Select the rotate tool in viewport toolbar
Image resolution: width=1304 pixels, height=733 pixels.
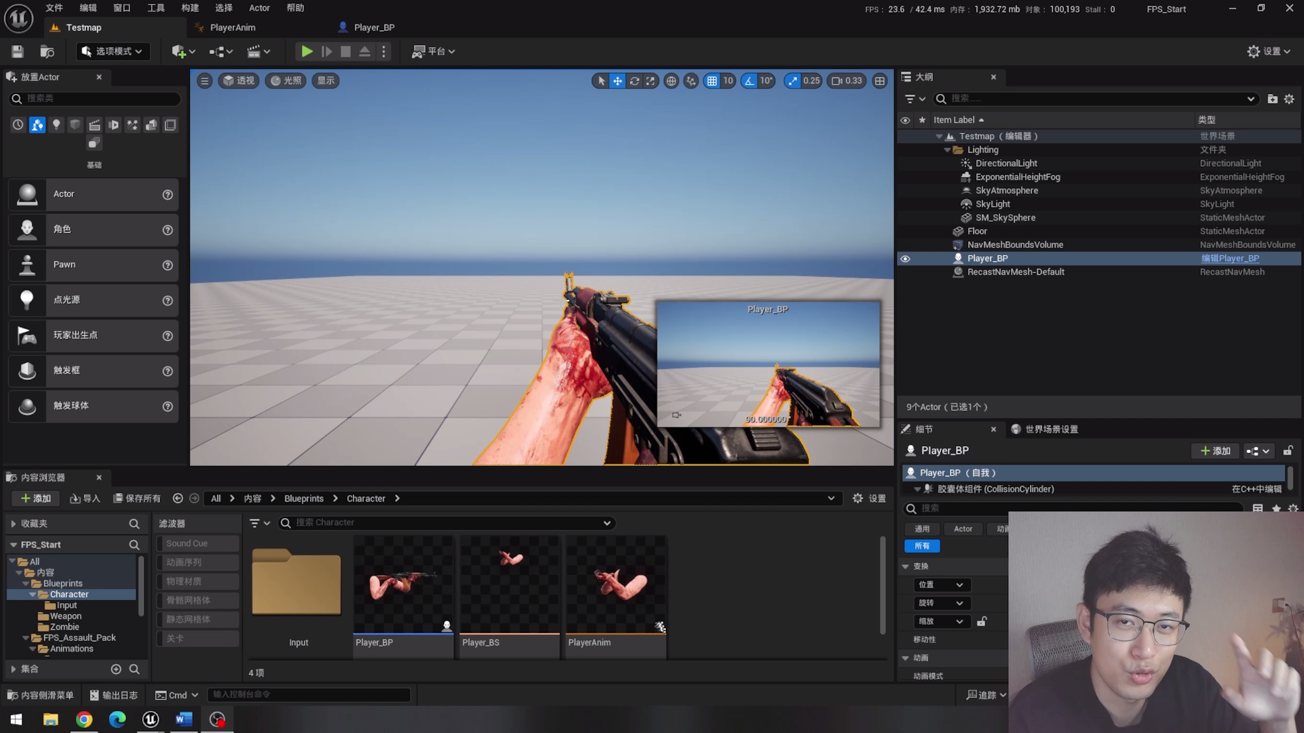point(634,80)
